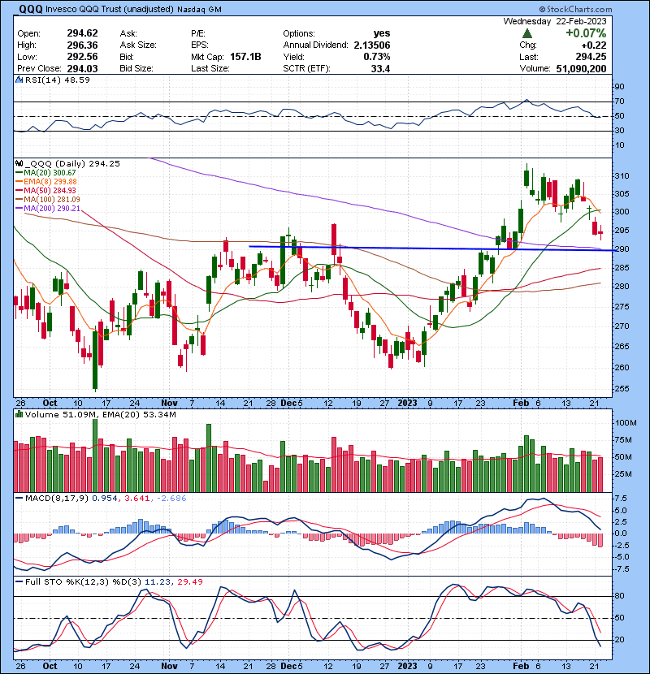Click the MACD(8,17,9) legend label
This screenshot has height=674, width=650.
57,499
